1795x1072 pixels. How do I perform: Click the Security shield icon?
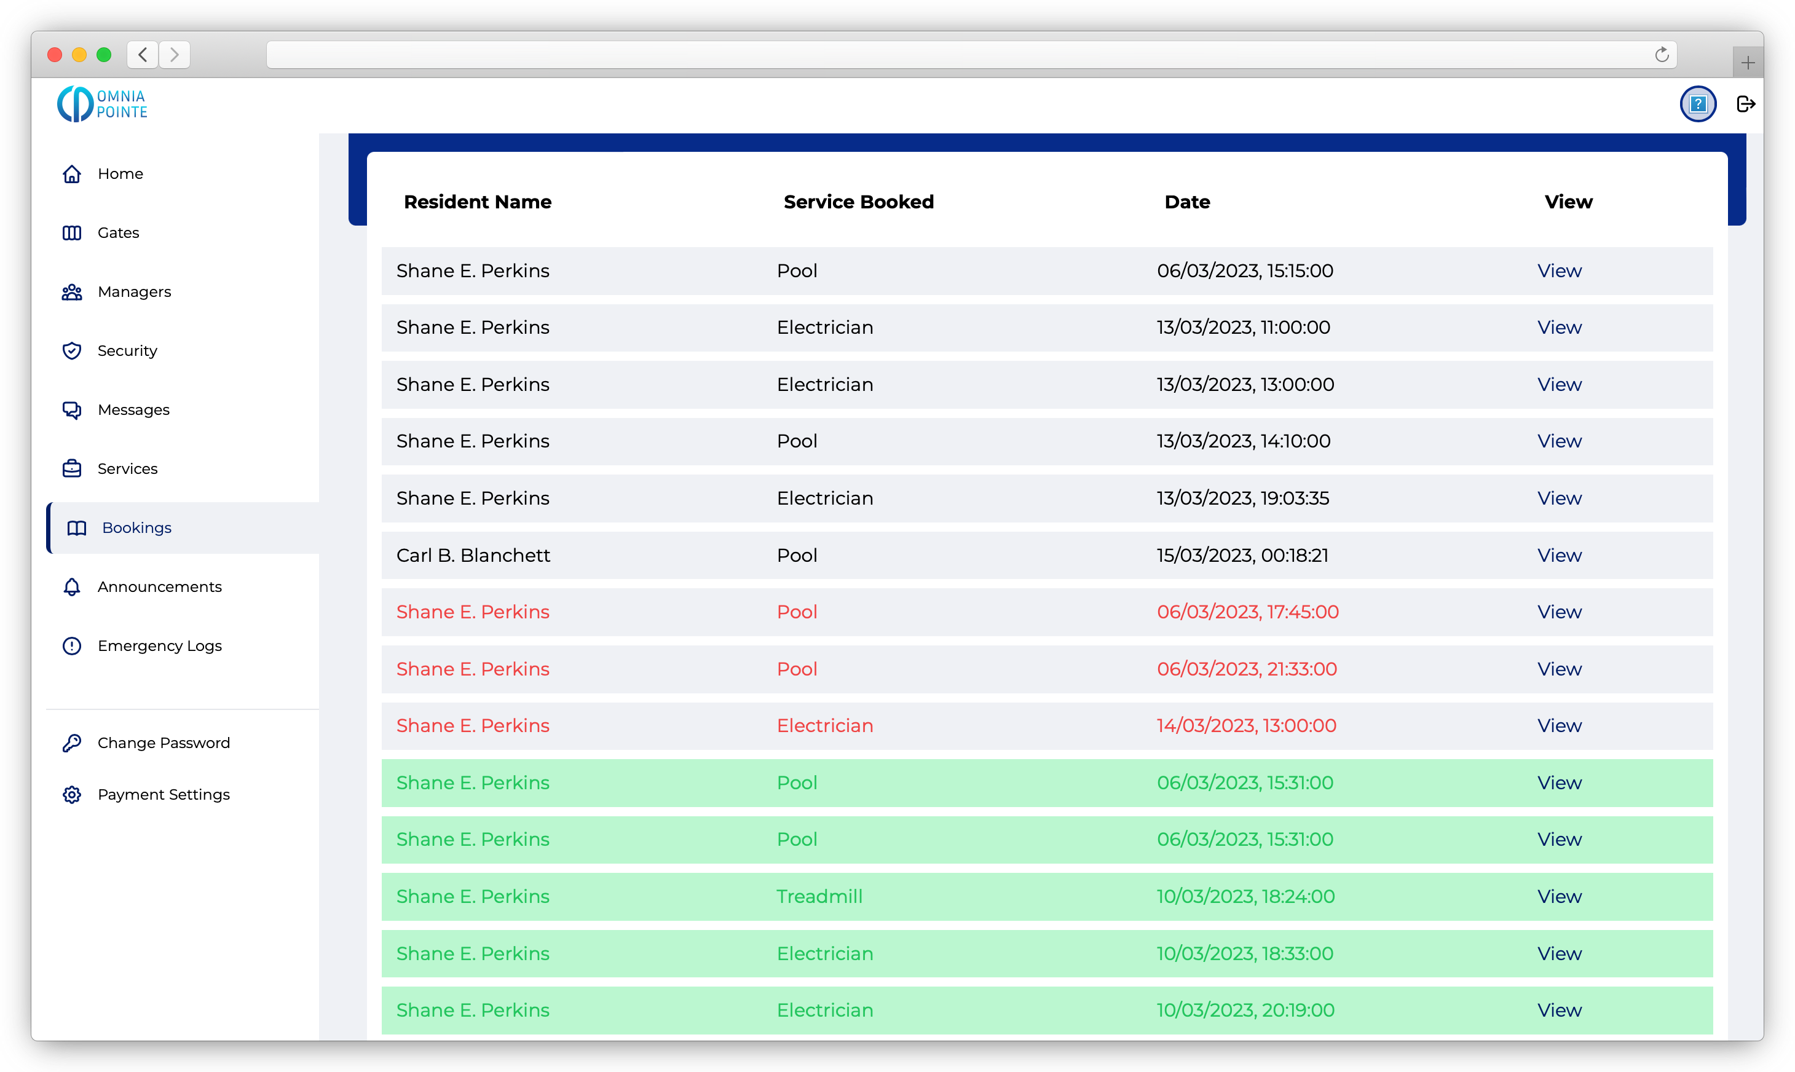point(71,351)
